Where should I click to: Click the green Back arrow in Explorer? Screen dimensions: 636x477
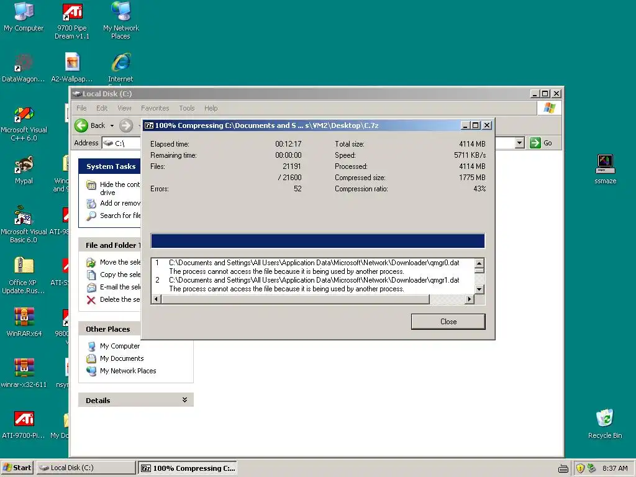81,125
